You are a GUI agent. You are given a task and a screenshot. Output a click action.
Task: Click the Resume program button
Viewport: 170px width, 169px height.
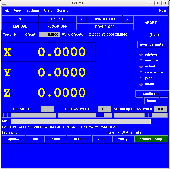[79, 139]
